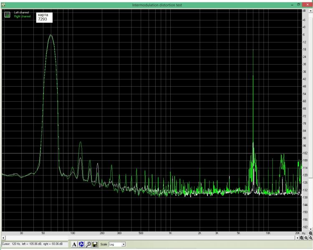This screenshot has width=313, height=250.
Task: Click the blue swap/refresh arrows button
Action: [x=81, y=244]
